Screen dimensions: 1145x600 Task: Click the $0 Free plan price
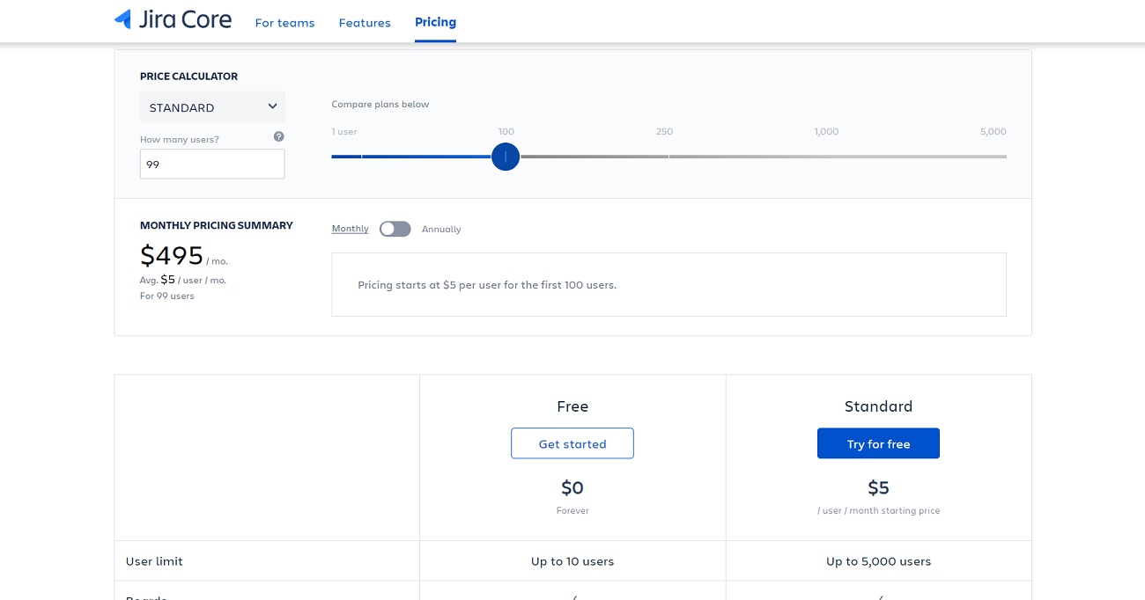[x=572, y=487]
